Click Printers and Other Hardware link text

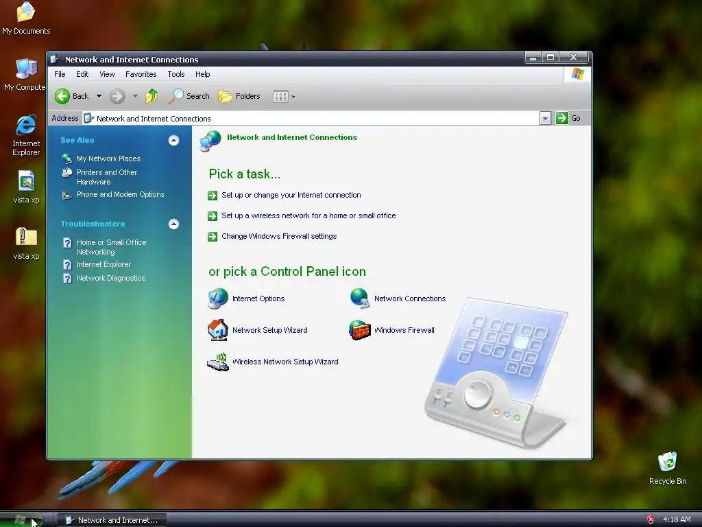[106, 177]
